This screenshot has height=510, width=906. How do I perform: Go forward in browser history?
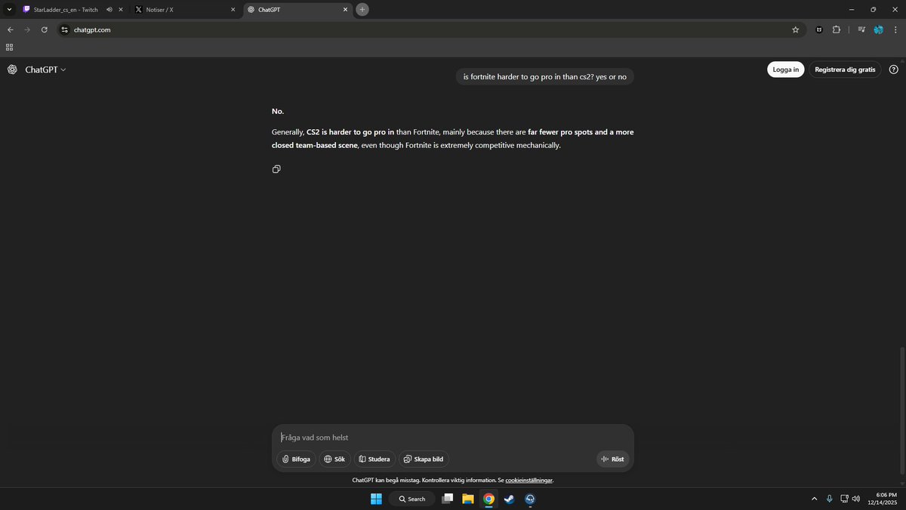27,29
